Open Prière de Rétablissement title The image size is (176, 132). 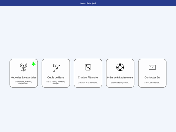click(120, 77)
